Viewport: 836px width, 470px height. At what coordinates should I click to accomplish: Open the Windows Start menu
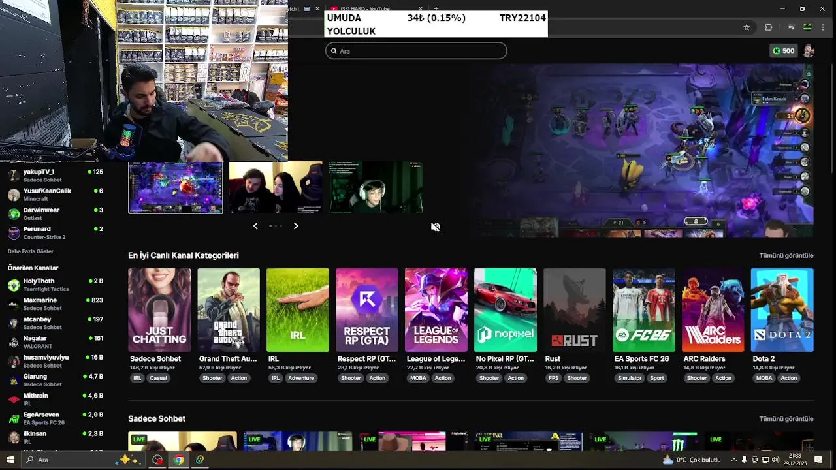[10, 460]
